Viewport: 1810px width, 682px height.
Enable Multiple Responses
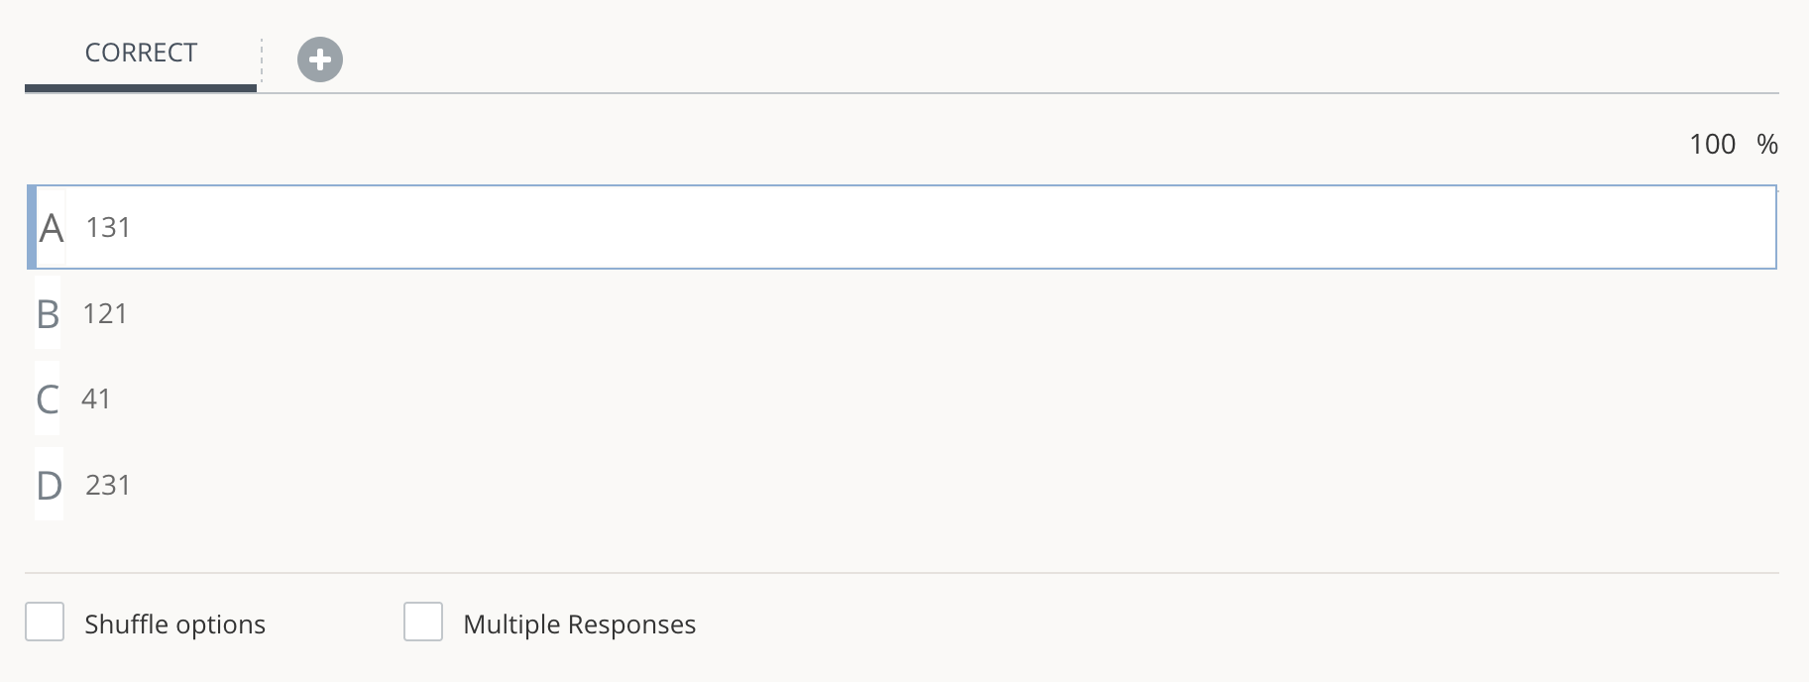pyautogui.click(x=423, y=622)
